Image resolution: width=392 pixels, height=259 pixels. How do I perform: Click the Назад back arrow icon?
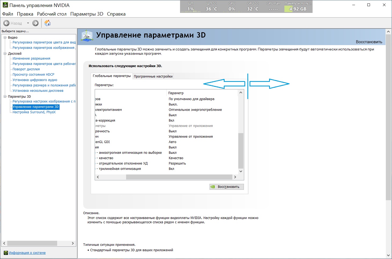6,23
